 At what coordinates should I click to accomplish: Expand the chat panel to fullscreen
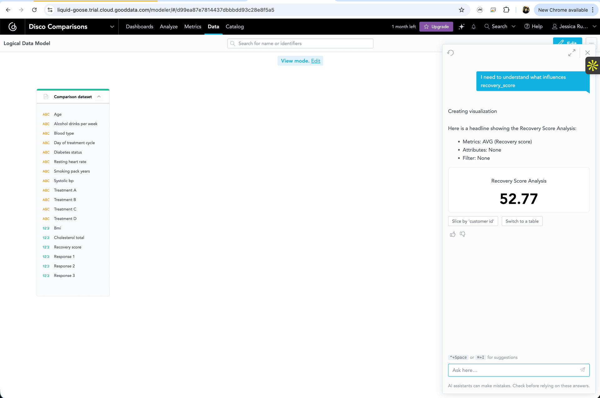572,53
